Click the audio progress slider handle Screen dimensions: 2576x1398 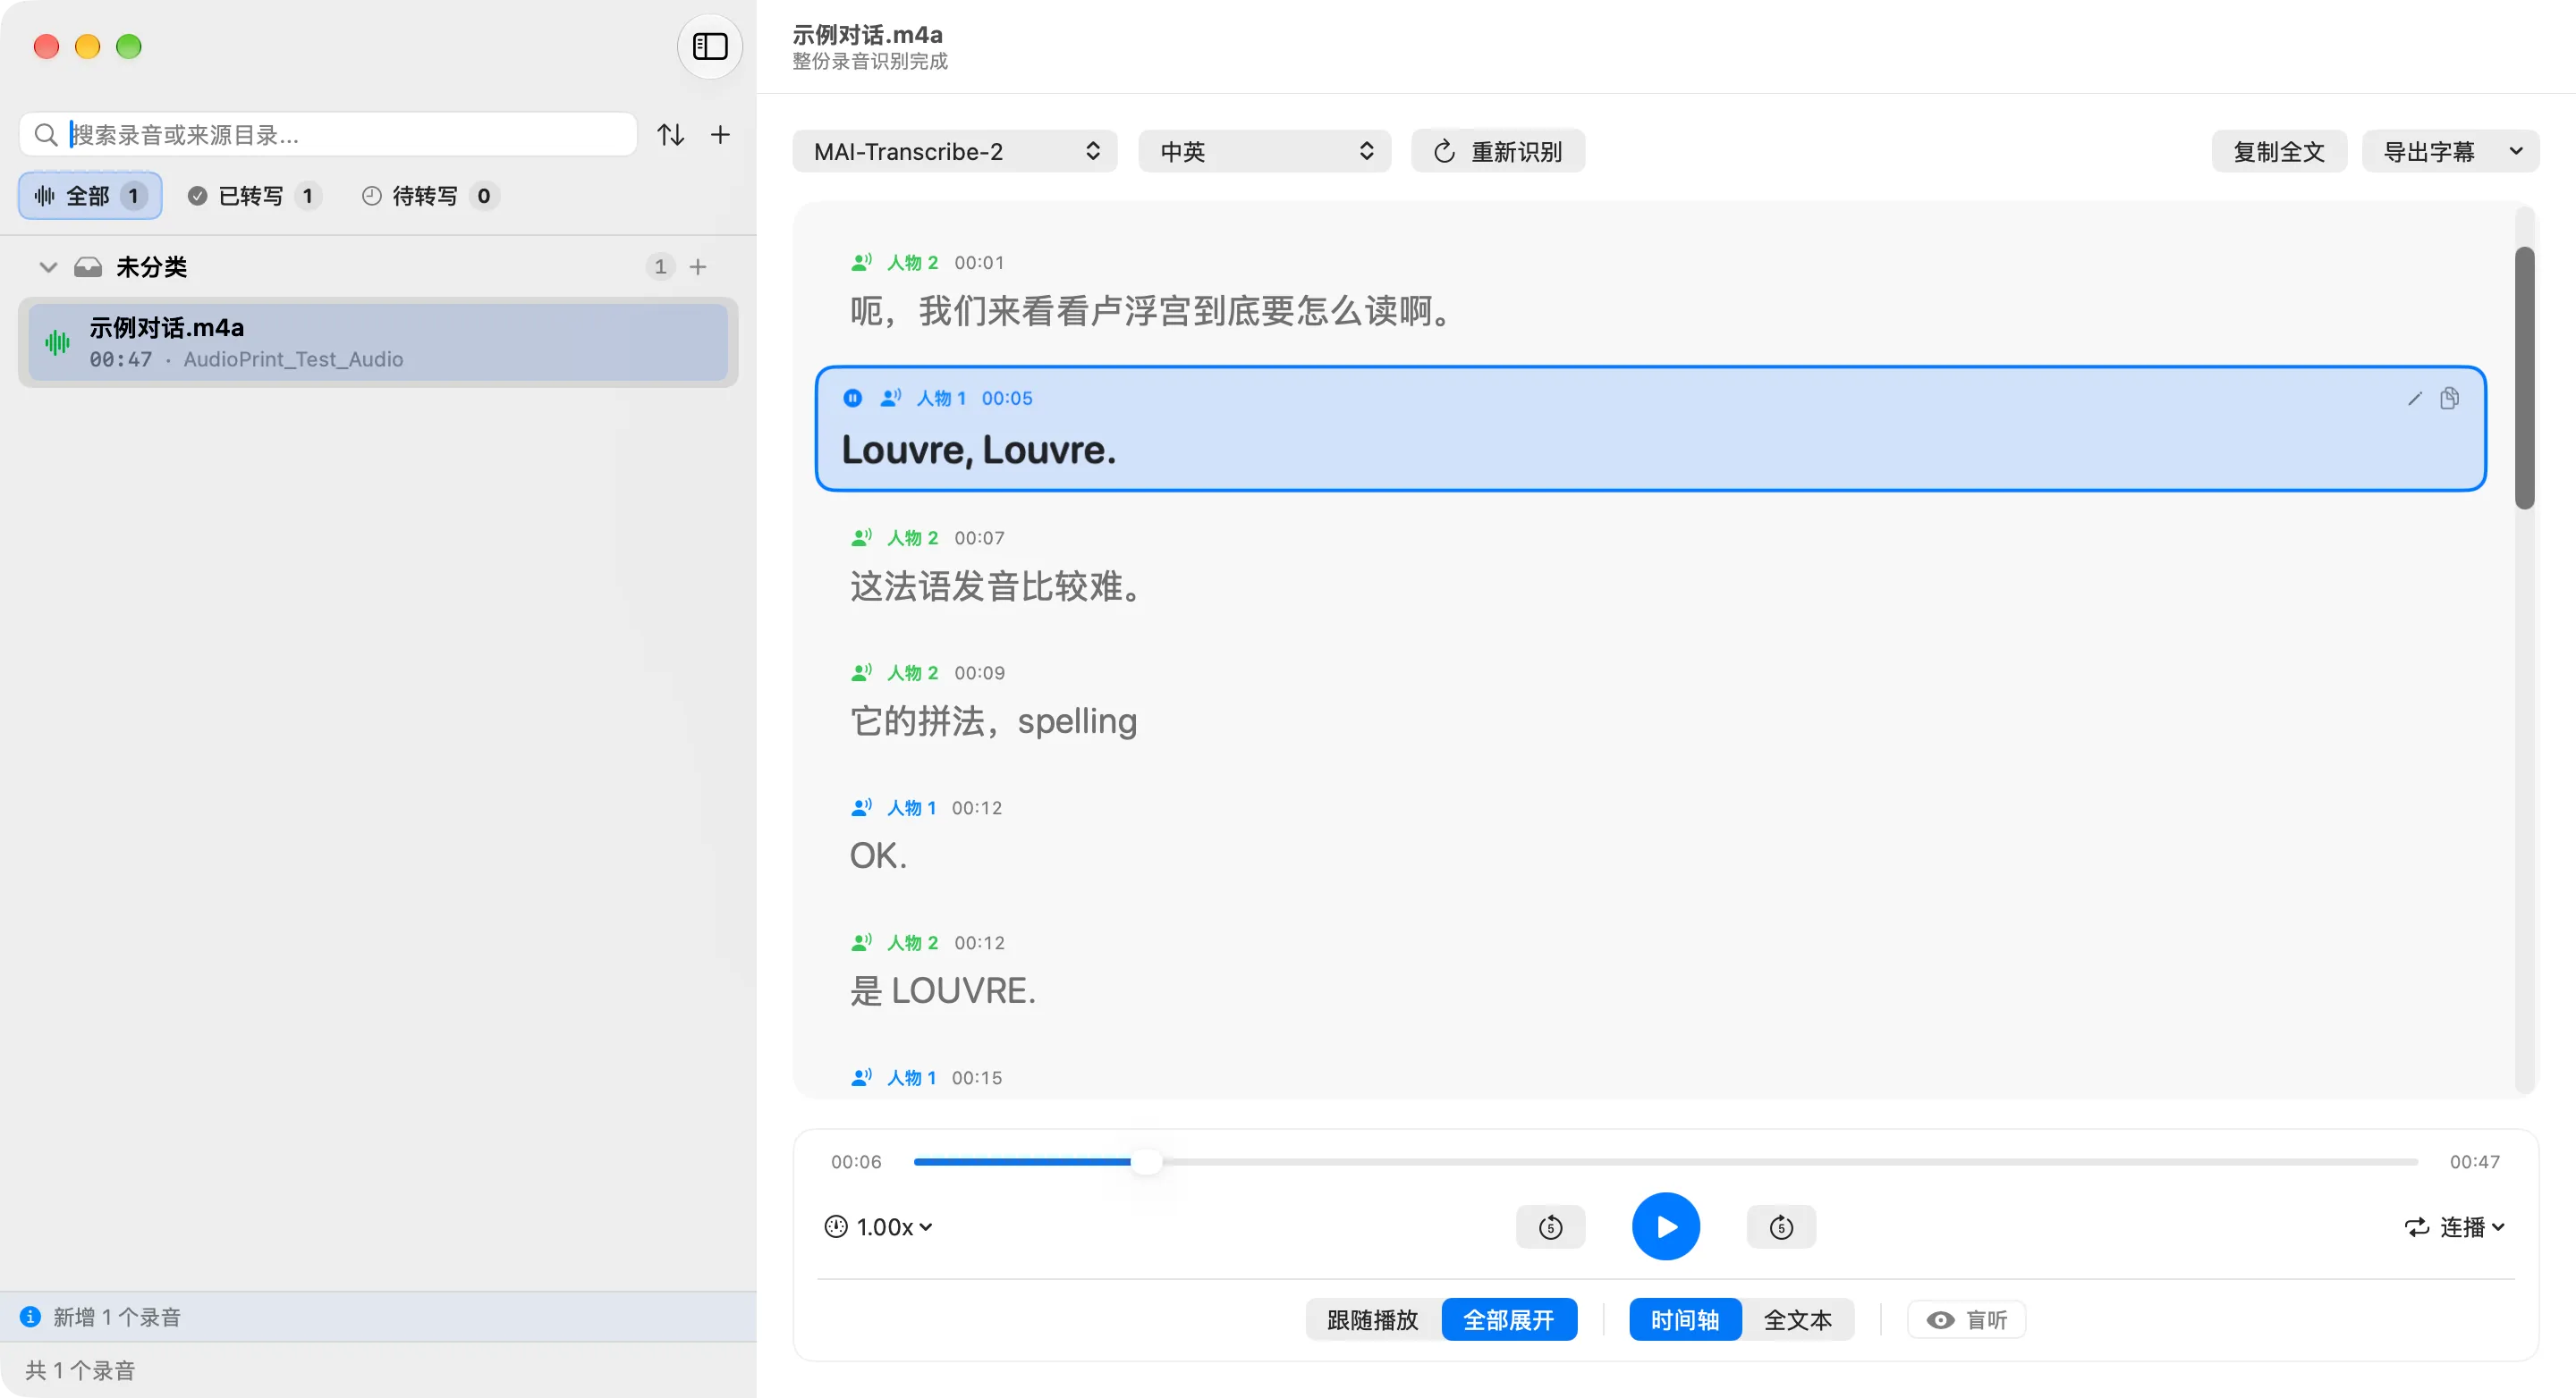[x=1147, y=1161]
